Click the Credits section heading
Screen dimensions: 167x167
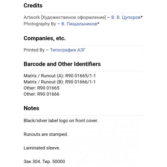pyautogui.click(x=33, y=5)
